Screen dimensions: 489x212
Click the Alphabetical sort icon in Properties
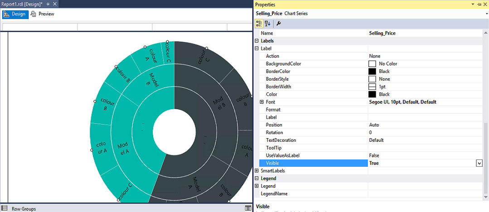tap(267, 23)
